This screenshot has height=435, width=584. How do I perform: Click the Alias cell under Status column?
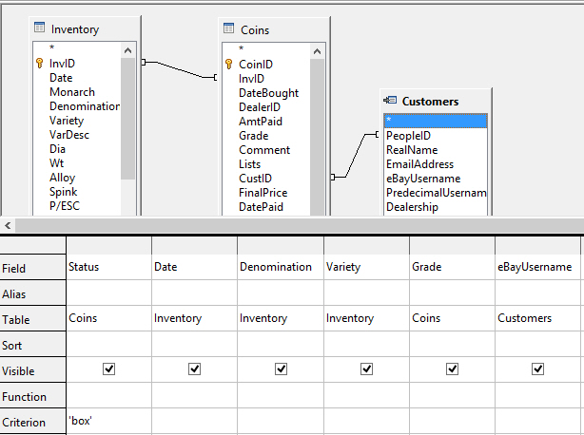108,293
